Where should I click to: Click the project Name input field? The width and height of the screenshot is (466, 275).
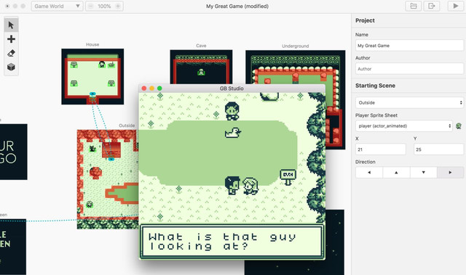pos(409,46)
